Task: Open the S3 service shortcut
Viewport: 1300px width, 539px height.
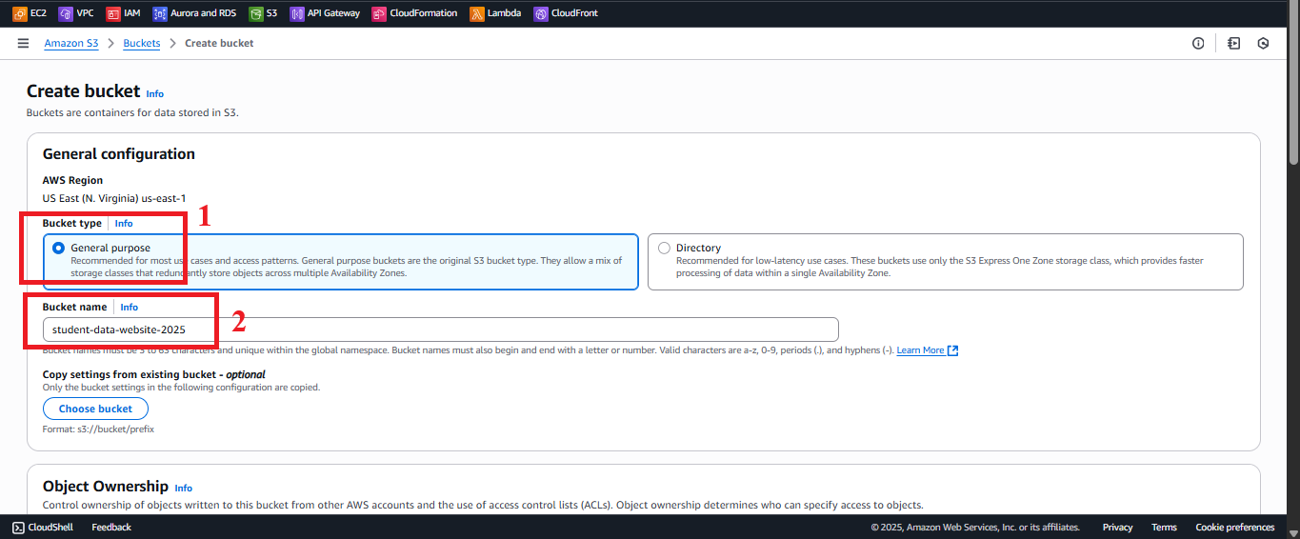Action: (x=263, y=13)
